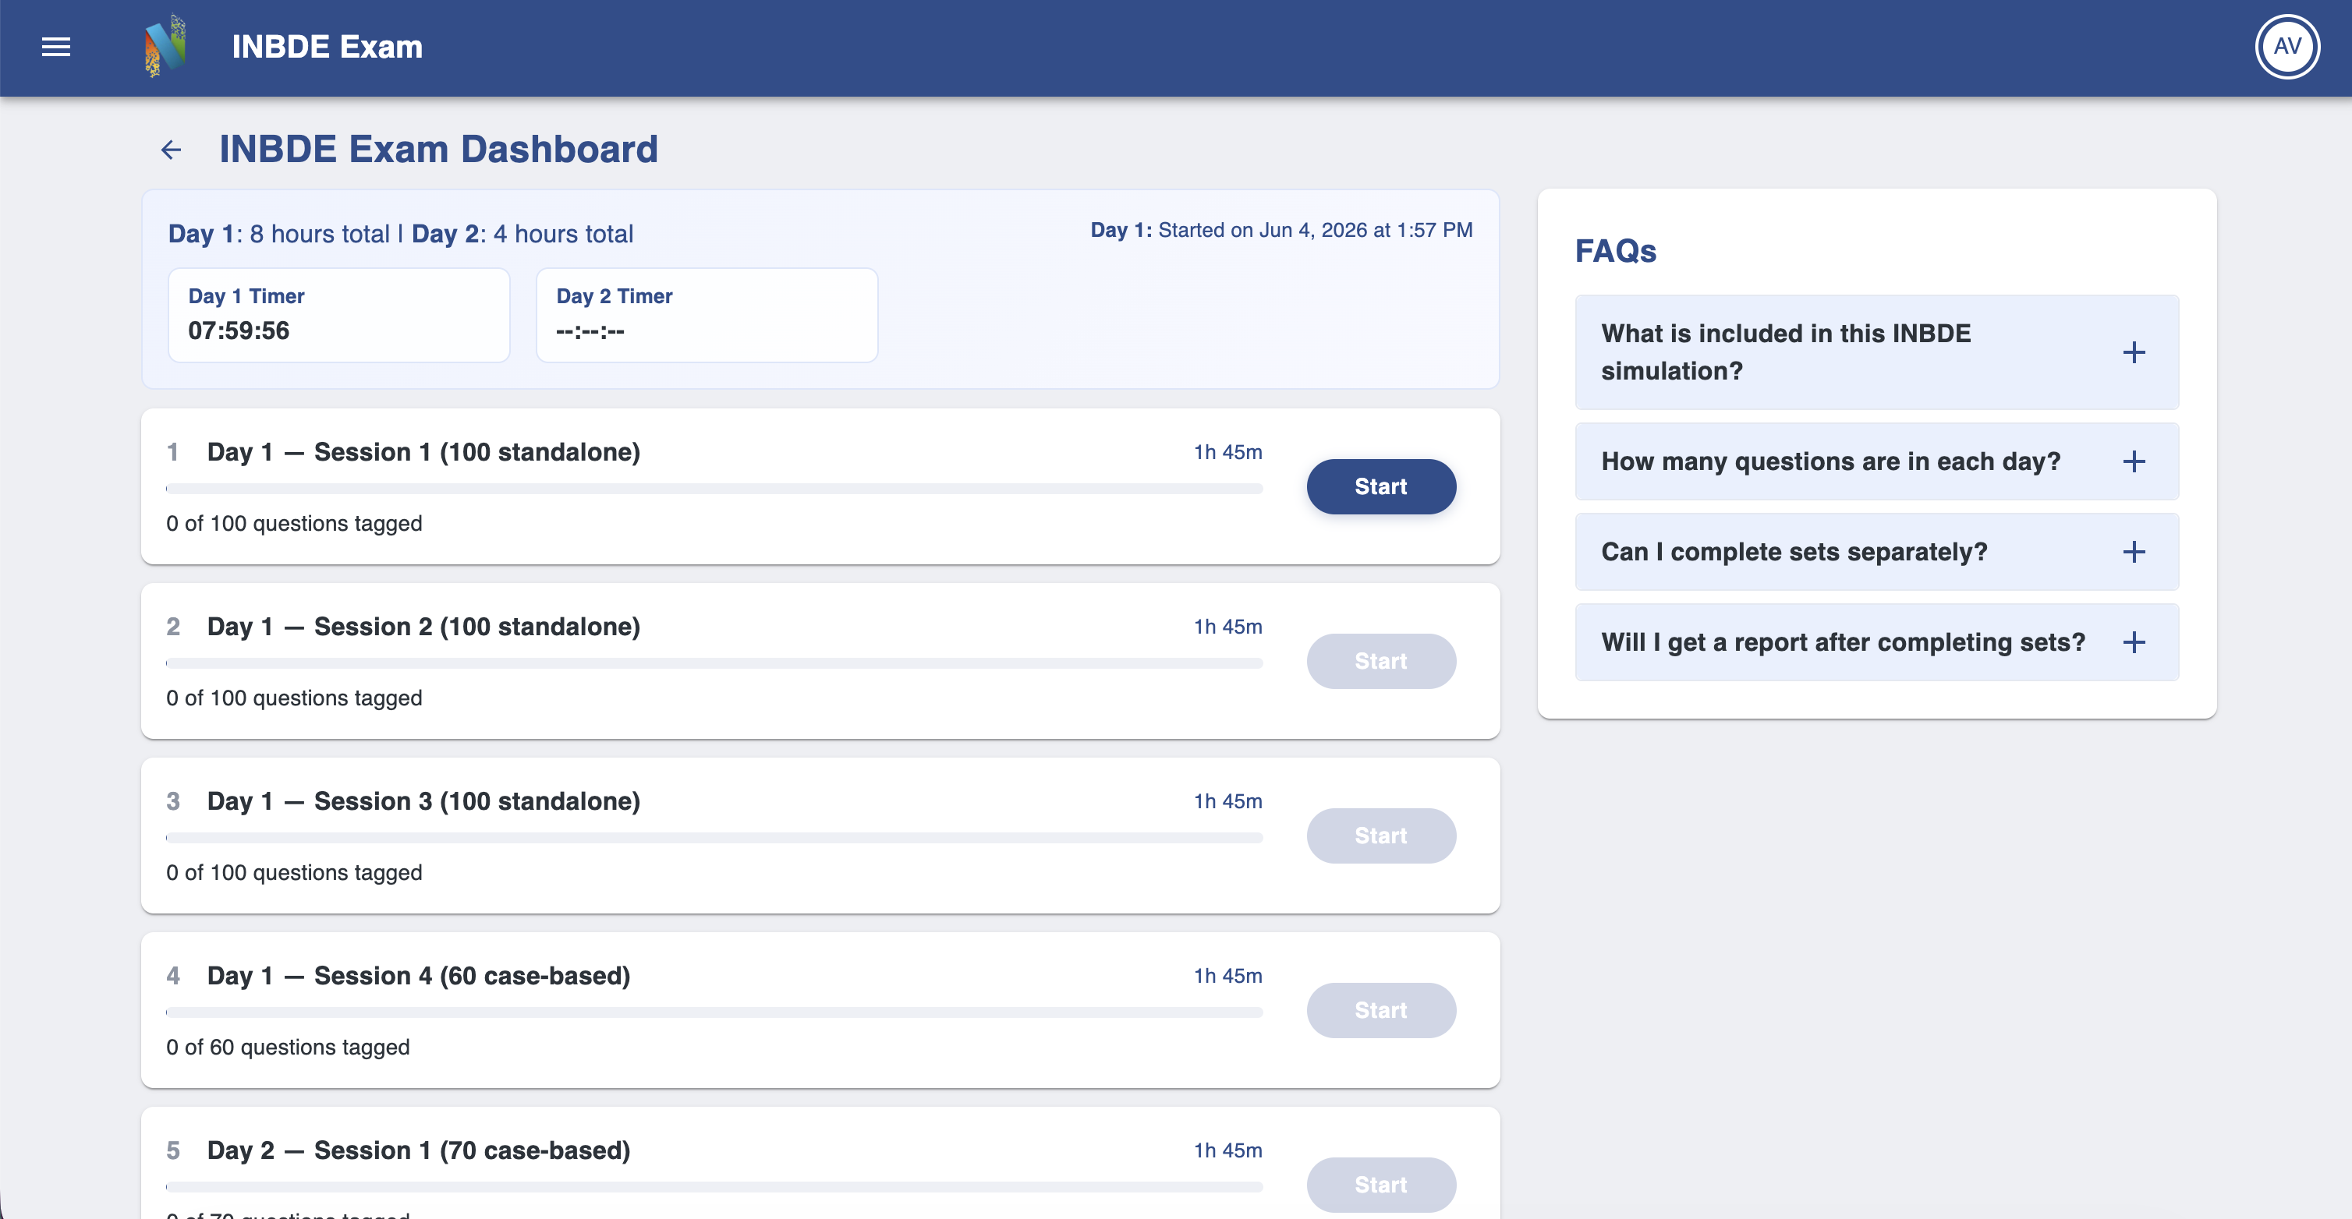Click the disabled Start for Day 1 Session 3
The height and width of the screenshot is (1219, 2352).
coord(1380,836)
